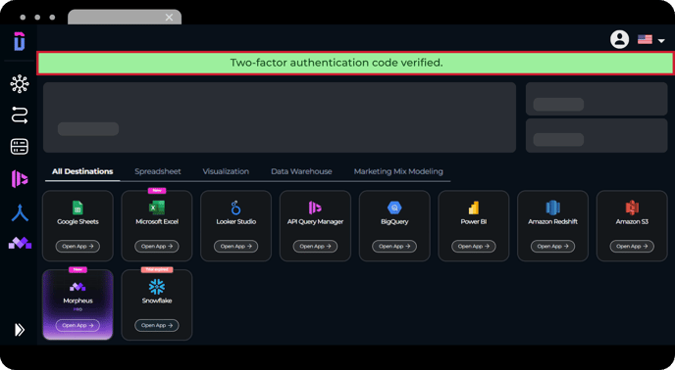Expand the sidebar with double chevron
Image resolution: width=675 pixels, height=370 pixels.
20,330
